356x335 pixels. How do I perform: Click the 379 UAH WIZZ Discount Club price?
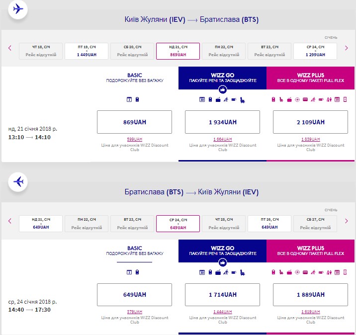point(134,312)
